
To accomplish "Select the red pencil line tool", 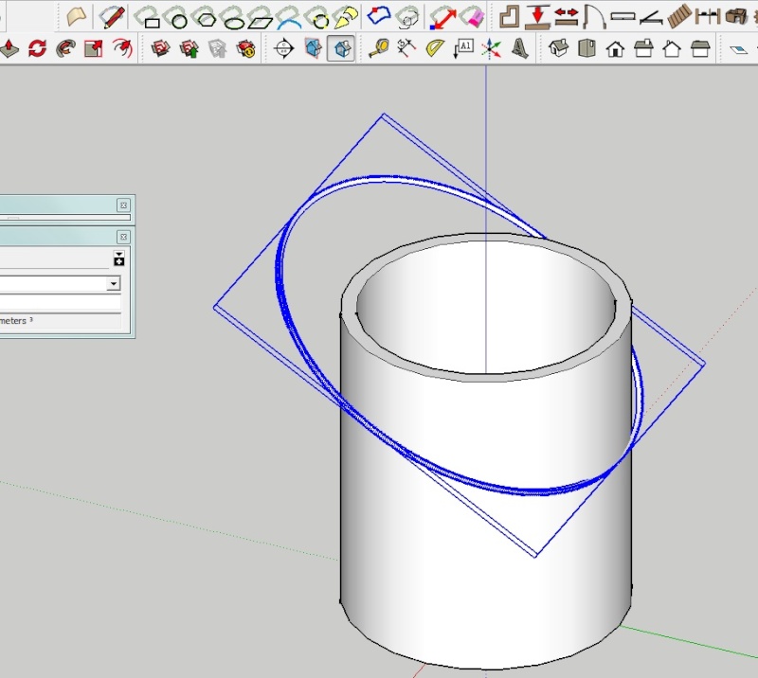I will 112,17.
